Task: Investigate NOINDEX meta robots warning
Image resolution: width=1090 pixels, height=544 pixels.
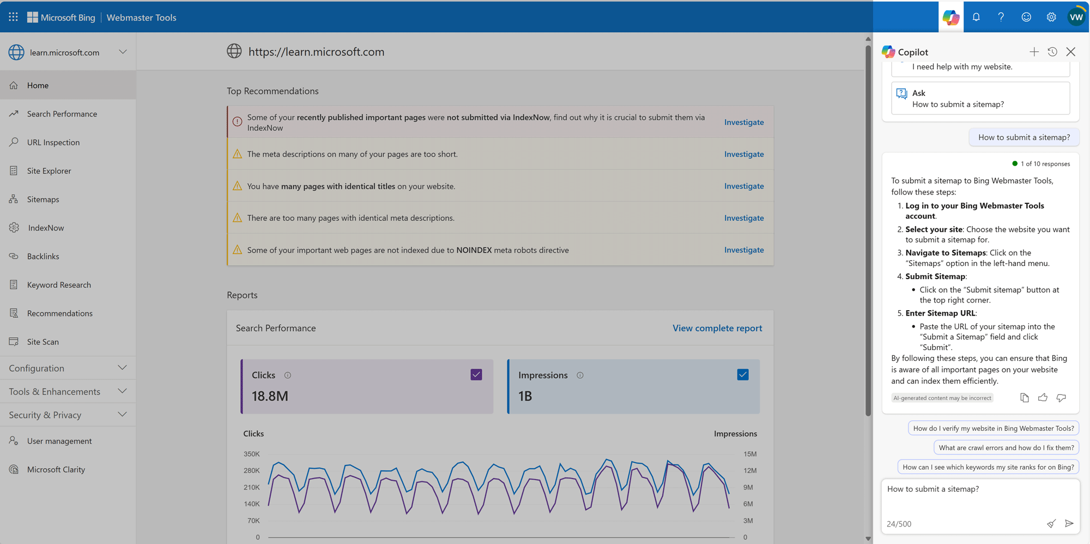Action: click(x=744, y=250)
